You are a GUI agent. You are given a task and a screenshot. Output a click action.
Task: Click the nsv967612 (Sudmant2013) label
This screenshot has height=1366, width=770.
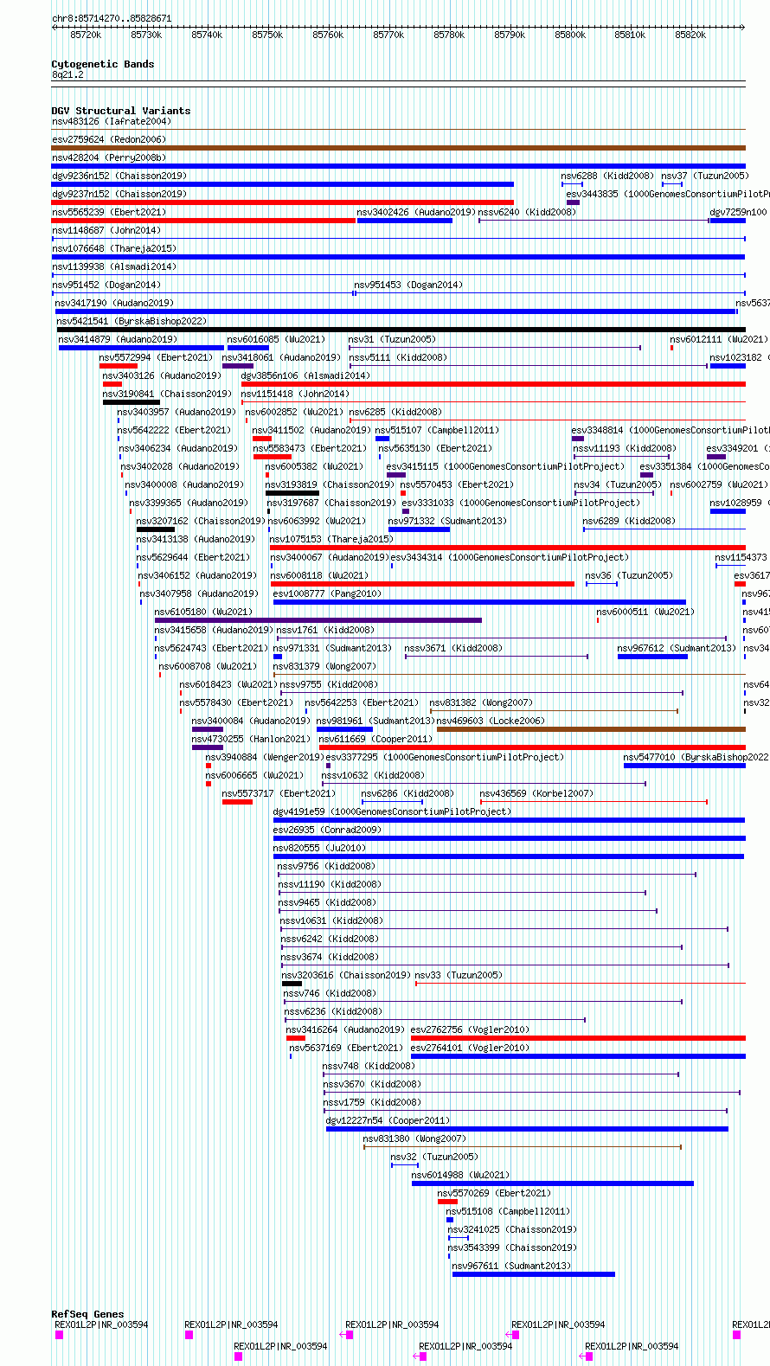[x=677, y=648]
